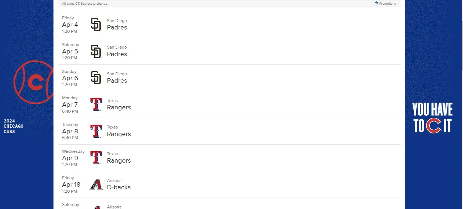Click the Promotions legend label
This screenshot has width=463, height=209.
click(387, 4)
